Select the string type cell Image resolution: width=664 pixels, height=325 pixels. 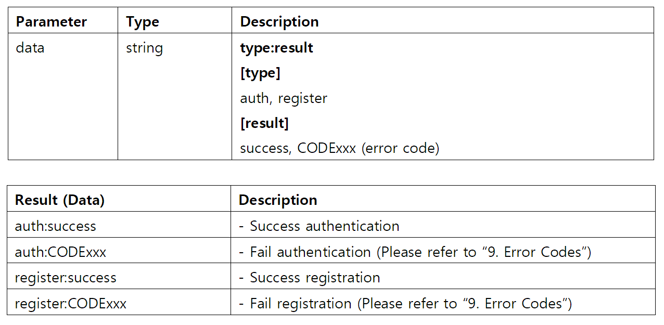tap(144, 48)
